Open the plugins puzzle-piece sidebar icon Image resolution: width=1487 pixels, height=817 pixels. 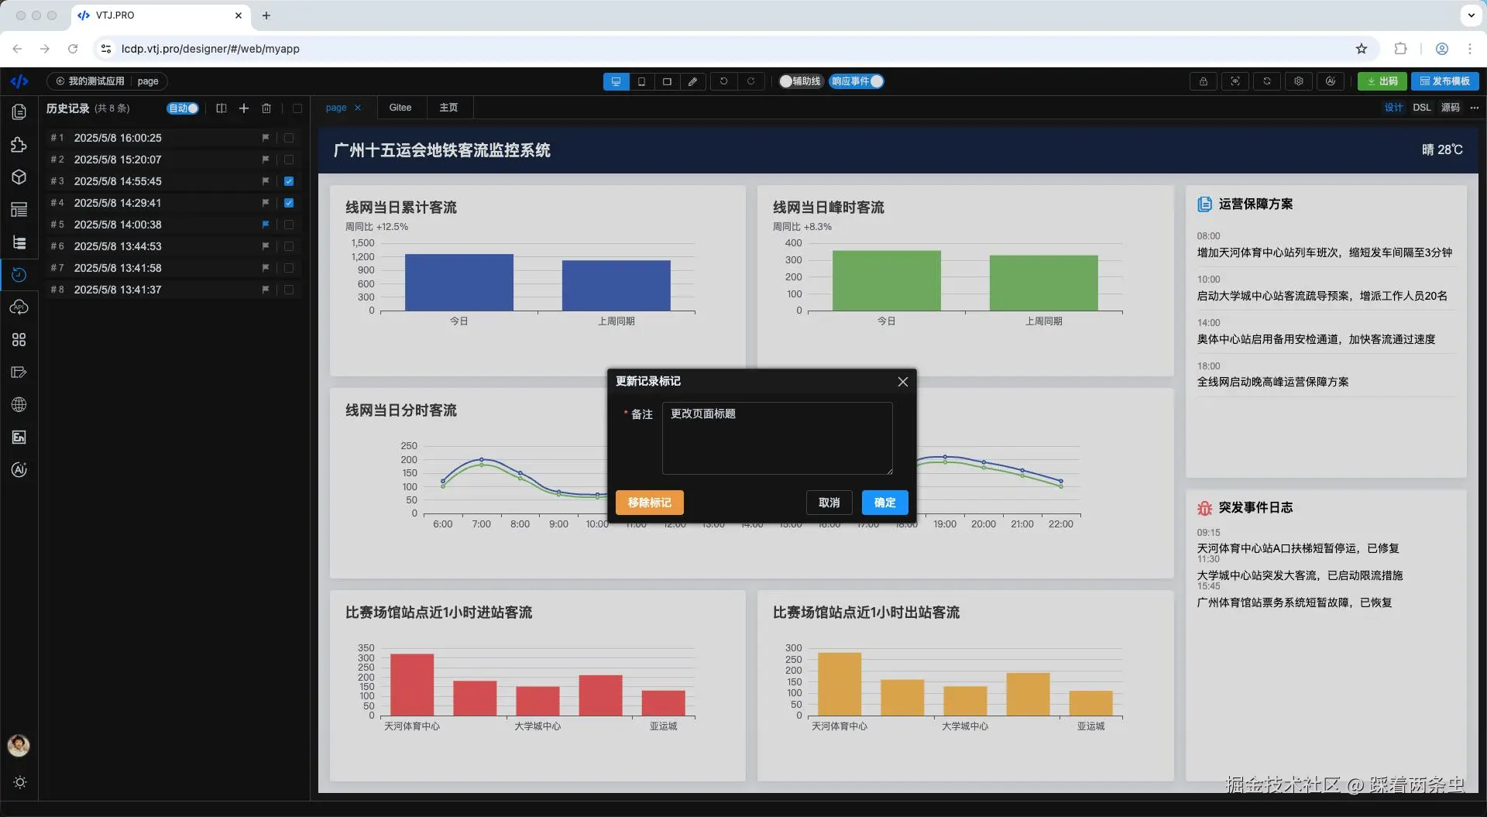click(x=19, y=145)
